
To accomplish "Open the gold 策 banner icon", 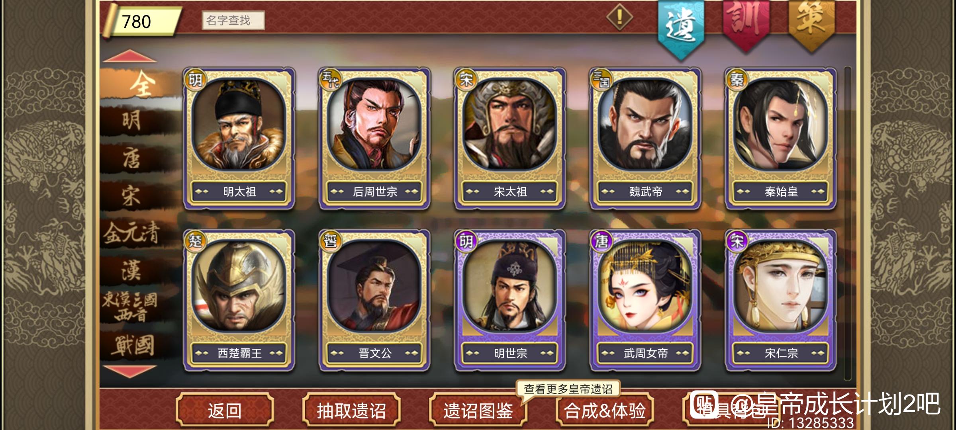I will coord(811,25).
